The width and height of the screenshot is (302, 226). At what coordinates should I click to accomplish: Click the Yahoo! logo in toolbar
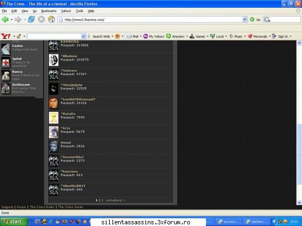point(6,36)
